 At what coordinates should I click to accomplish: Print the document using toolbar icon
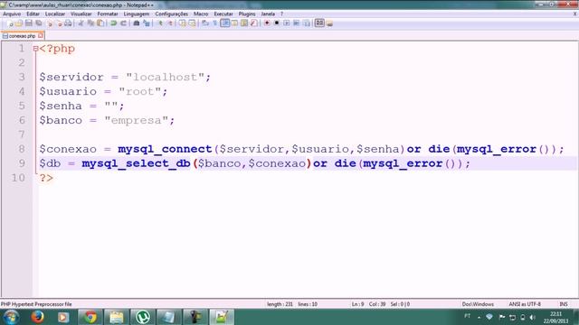click(x=69, y=23)
